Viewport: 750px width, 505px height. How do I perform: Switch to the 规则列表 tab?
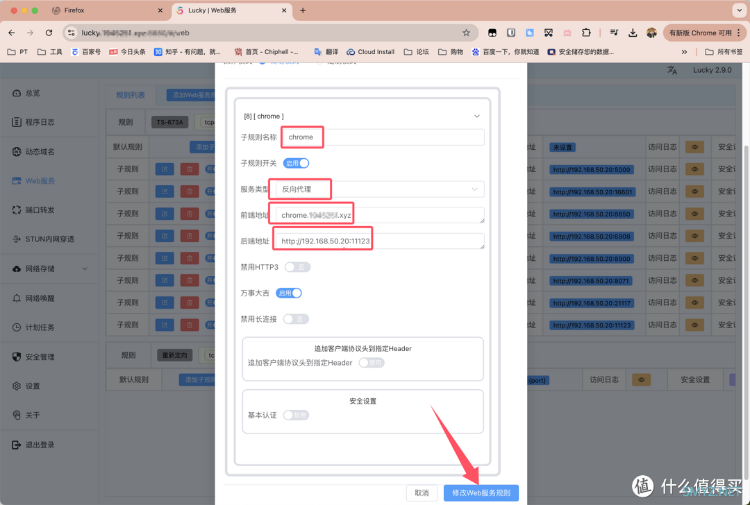point(131,95)
